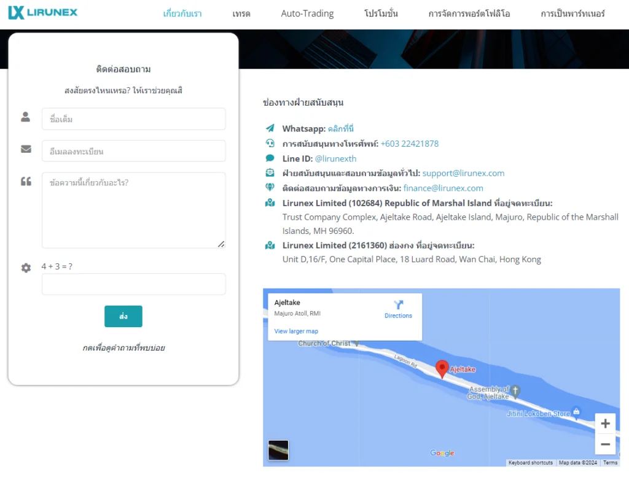Open map Keyboard shortcuts
629x480 pixels.
click(530, 463)
